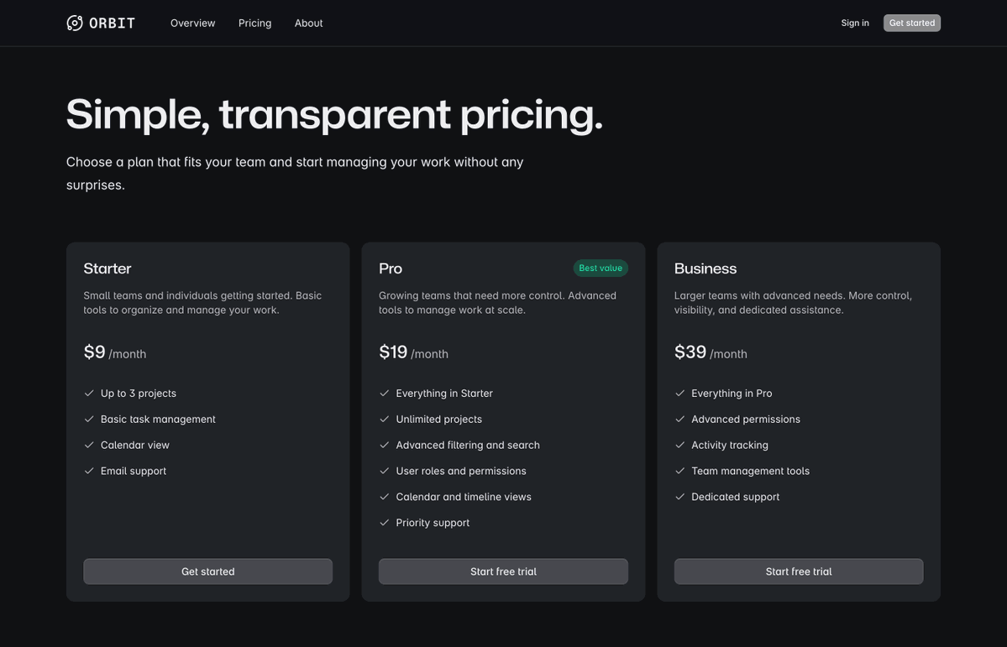
Task: Click the checkmark beside Up to 3 projects
Action: point(89,393)
